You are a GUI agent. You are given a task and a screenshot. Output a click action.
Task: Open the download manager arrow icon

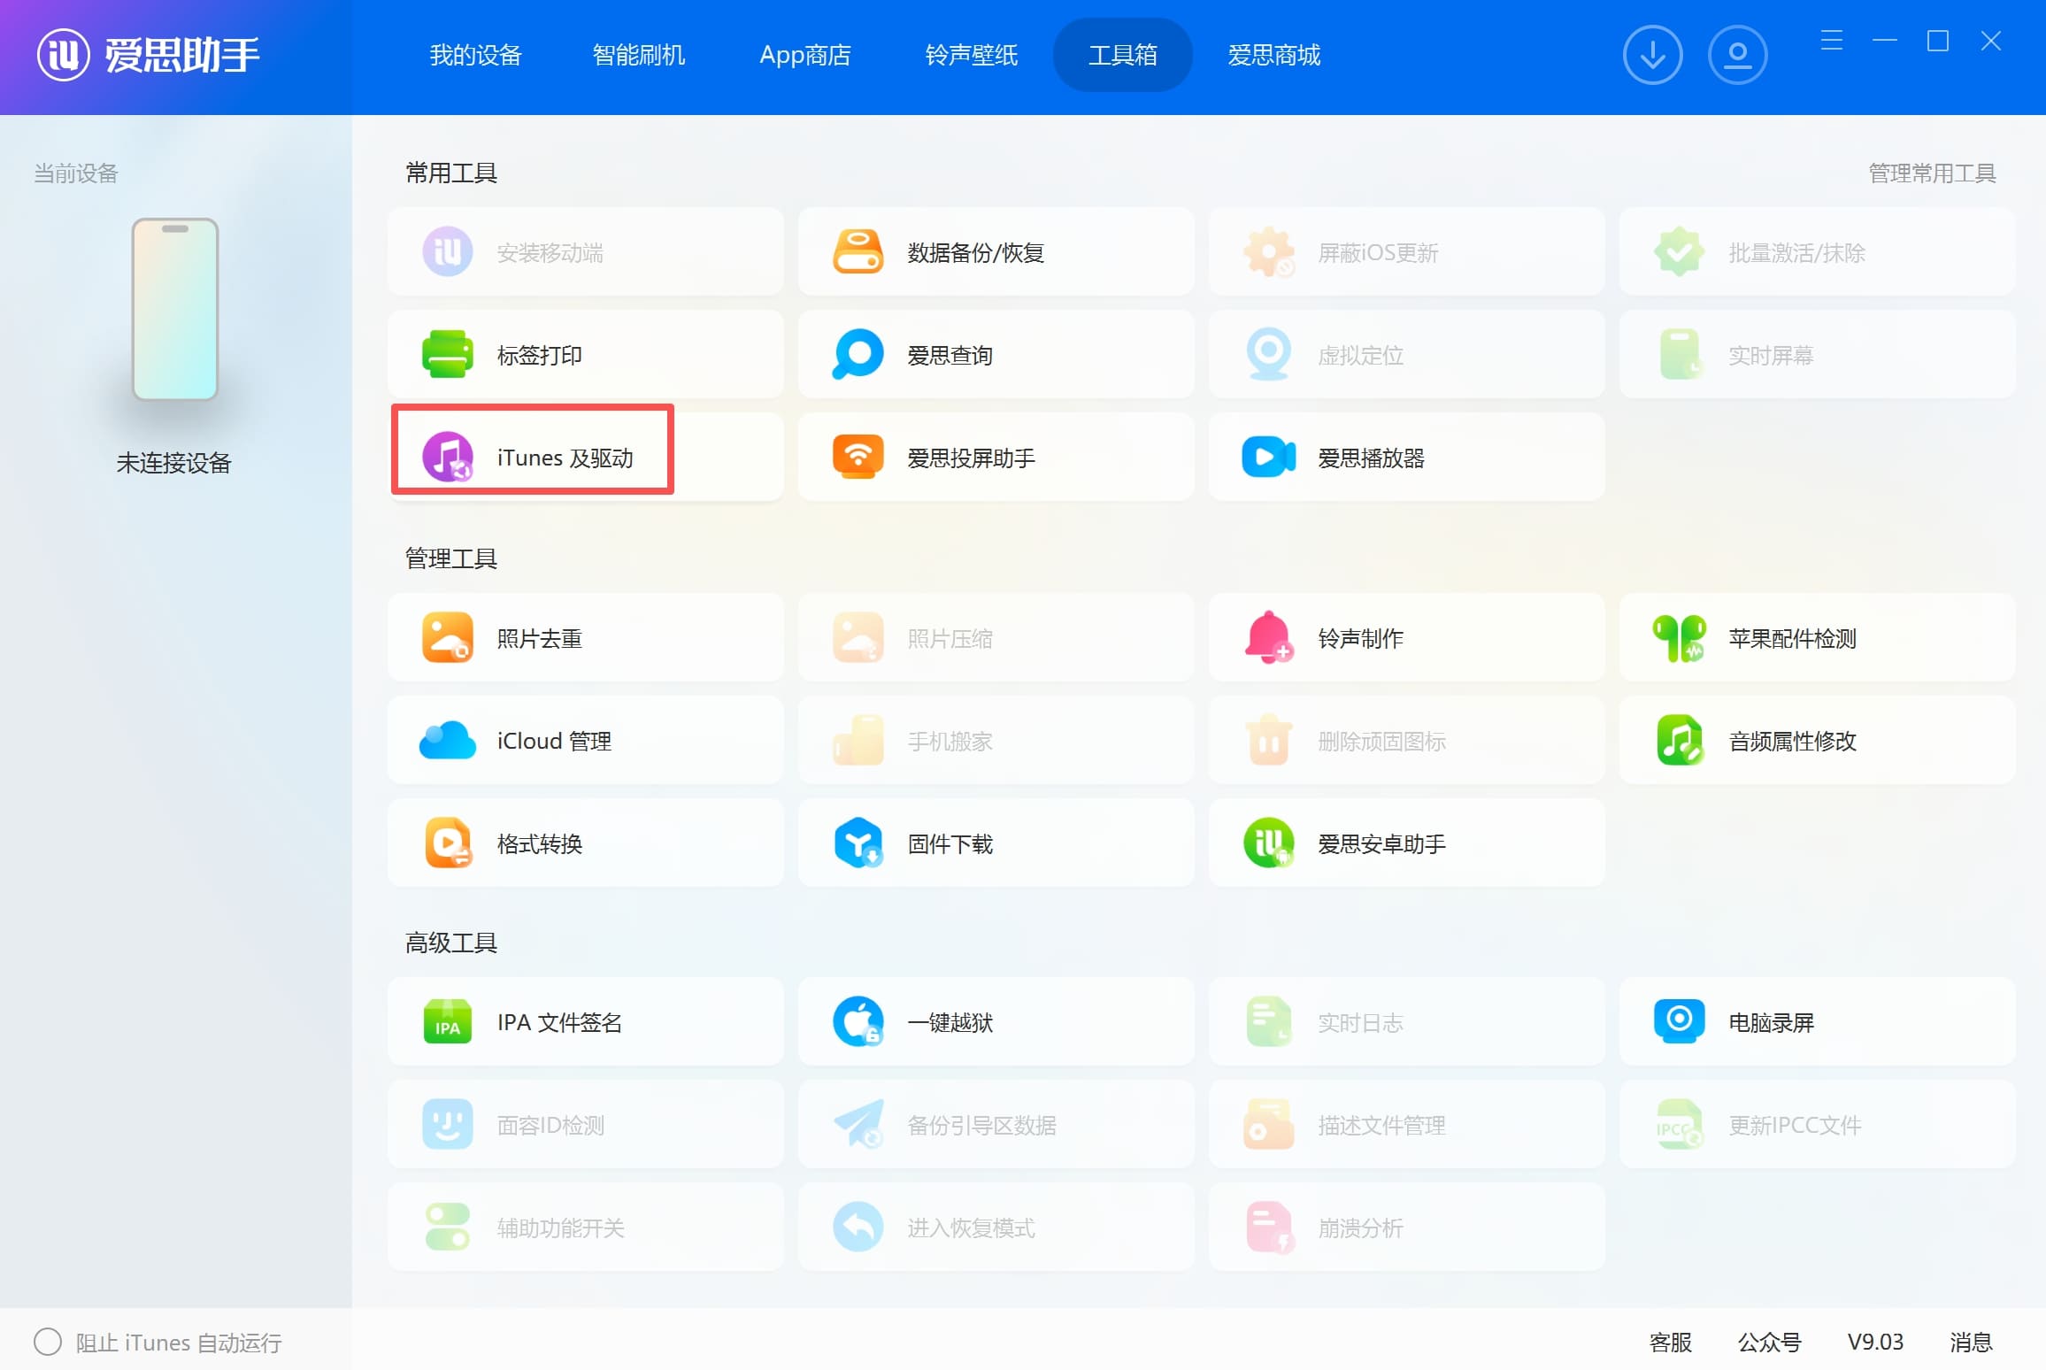coord(1652,55)
